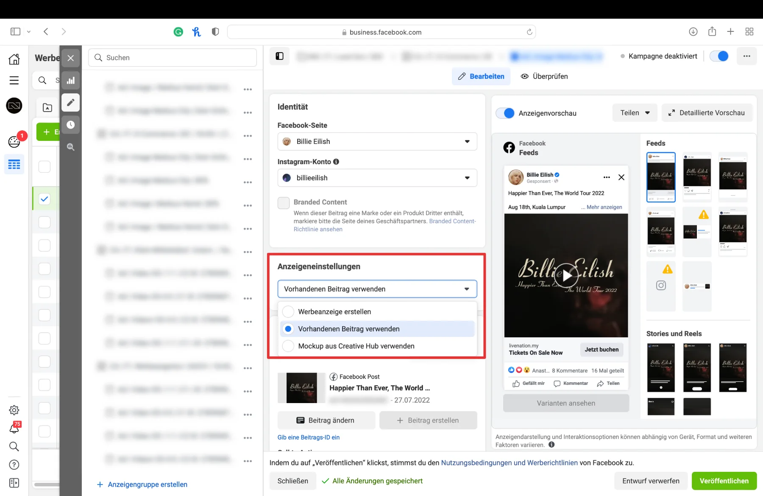This screenshot has width=763, height=496.
Task: Toggle the side panel layout icon
Action: tap(279, 56)
